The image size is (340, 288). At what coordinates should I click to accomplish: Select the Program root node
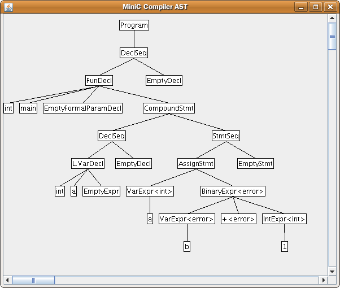click(x=134, y=25)
